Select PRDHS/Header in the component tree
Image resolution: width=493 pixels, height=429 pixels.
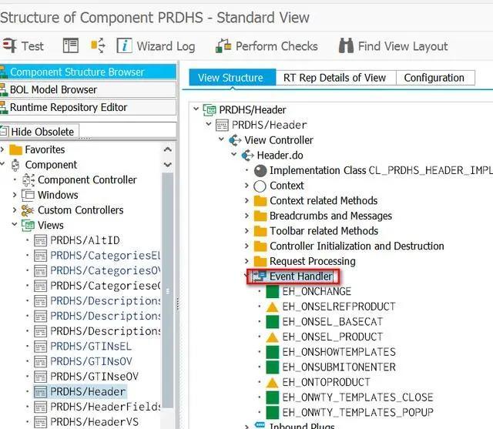click(x=88, y=391)
